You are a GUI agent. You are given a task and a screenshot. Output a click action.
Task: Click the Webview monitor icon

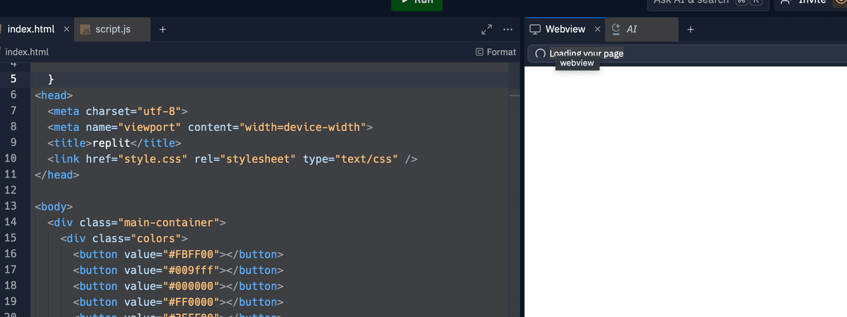[x=535, y=29]
